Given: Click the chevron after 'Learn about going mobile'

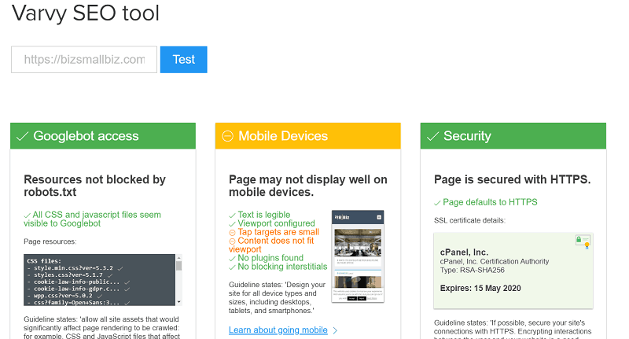Looking at the screenshot, I should [335, 330].
